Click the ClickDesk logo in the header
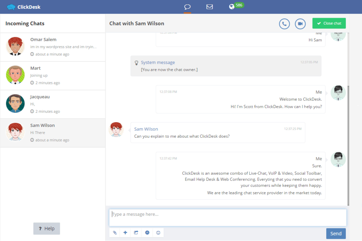The width and height of the screenshot is (362, 241). 23,6
